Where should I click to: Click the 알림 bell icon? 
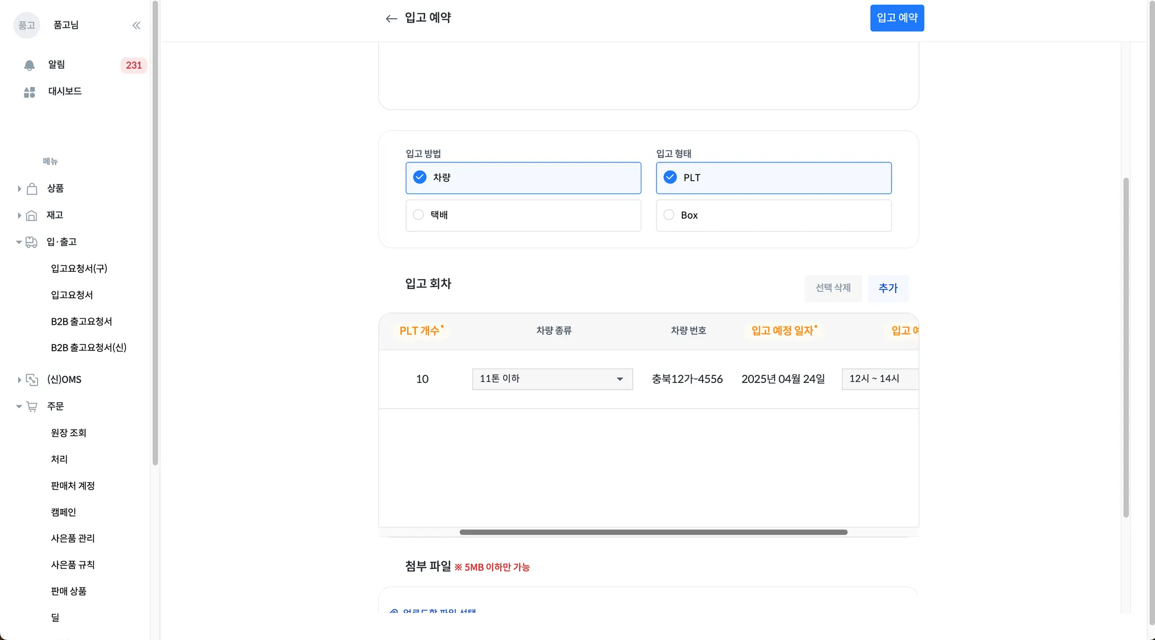tap(29, 65)
